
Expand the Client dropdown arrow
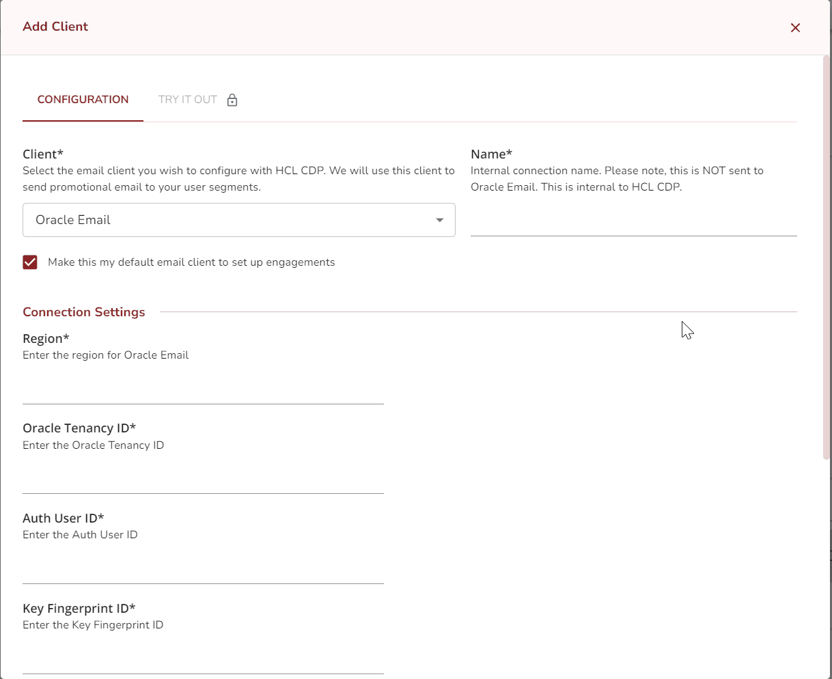coord(440,220)
